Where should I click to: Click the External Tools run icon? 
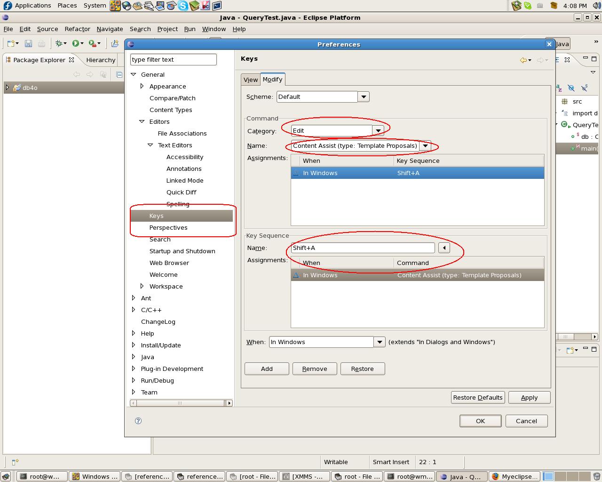[x=92, y=44]
